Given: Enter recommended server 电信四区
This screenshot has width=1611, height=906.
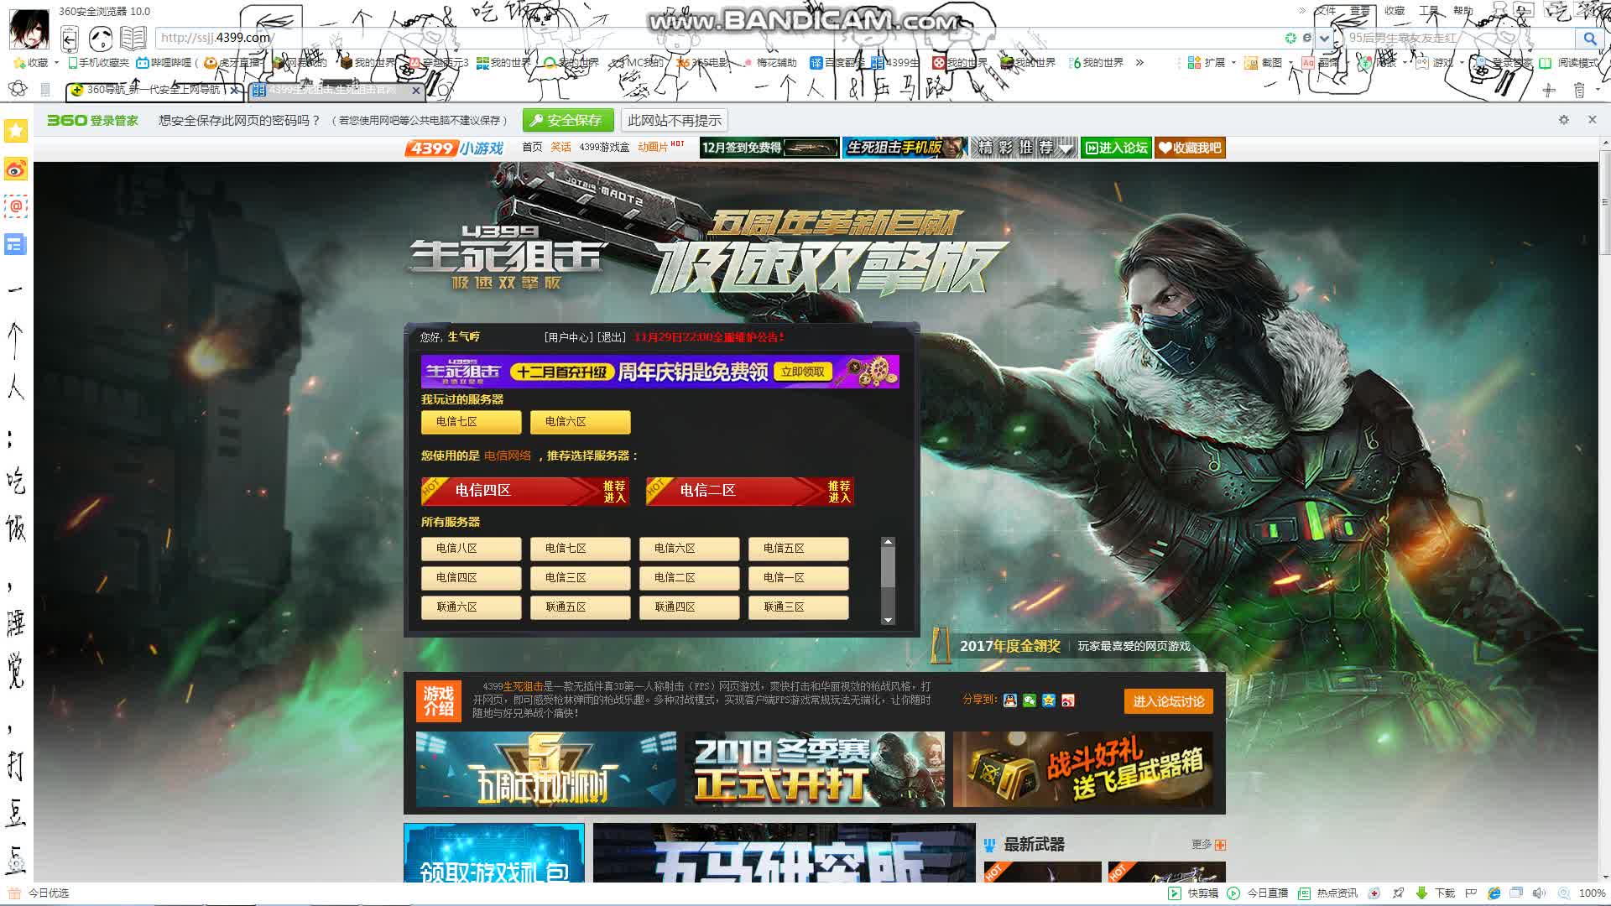Looking at the screenshot, I should [x=525, y=491].
